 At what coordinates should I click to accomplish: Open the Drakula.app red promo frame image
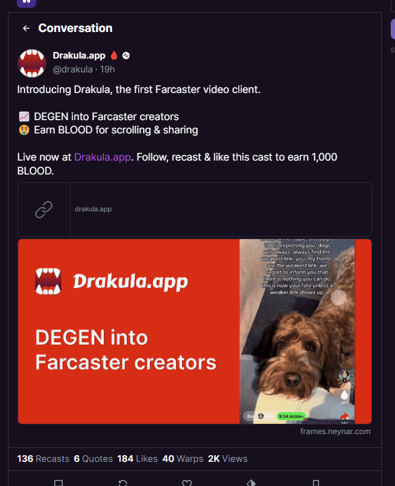pos(195,331)
